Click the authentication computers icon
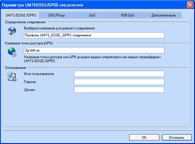Viewport: 195px width, 144px height. pyautogui.click(x=12, y=76)
